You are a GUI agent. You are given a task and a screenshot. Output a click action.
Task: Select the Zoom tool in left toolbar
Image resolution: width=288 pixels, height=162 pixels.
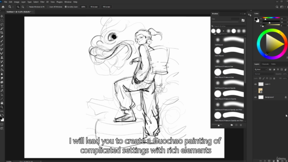click(x=2, y=107)
